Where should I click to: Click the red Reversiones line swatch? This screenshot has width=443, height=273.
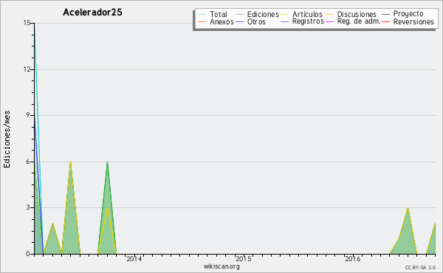point(385,21)
